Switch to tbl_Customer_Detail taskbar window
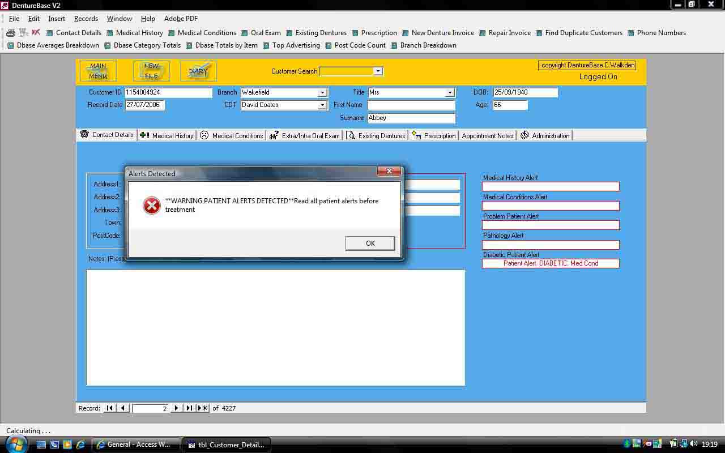725x453 pixels. pyautogui.click(x=227, y=445)
